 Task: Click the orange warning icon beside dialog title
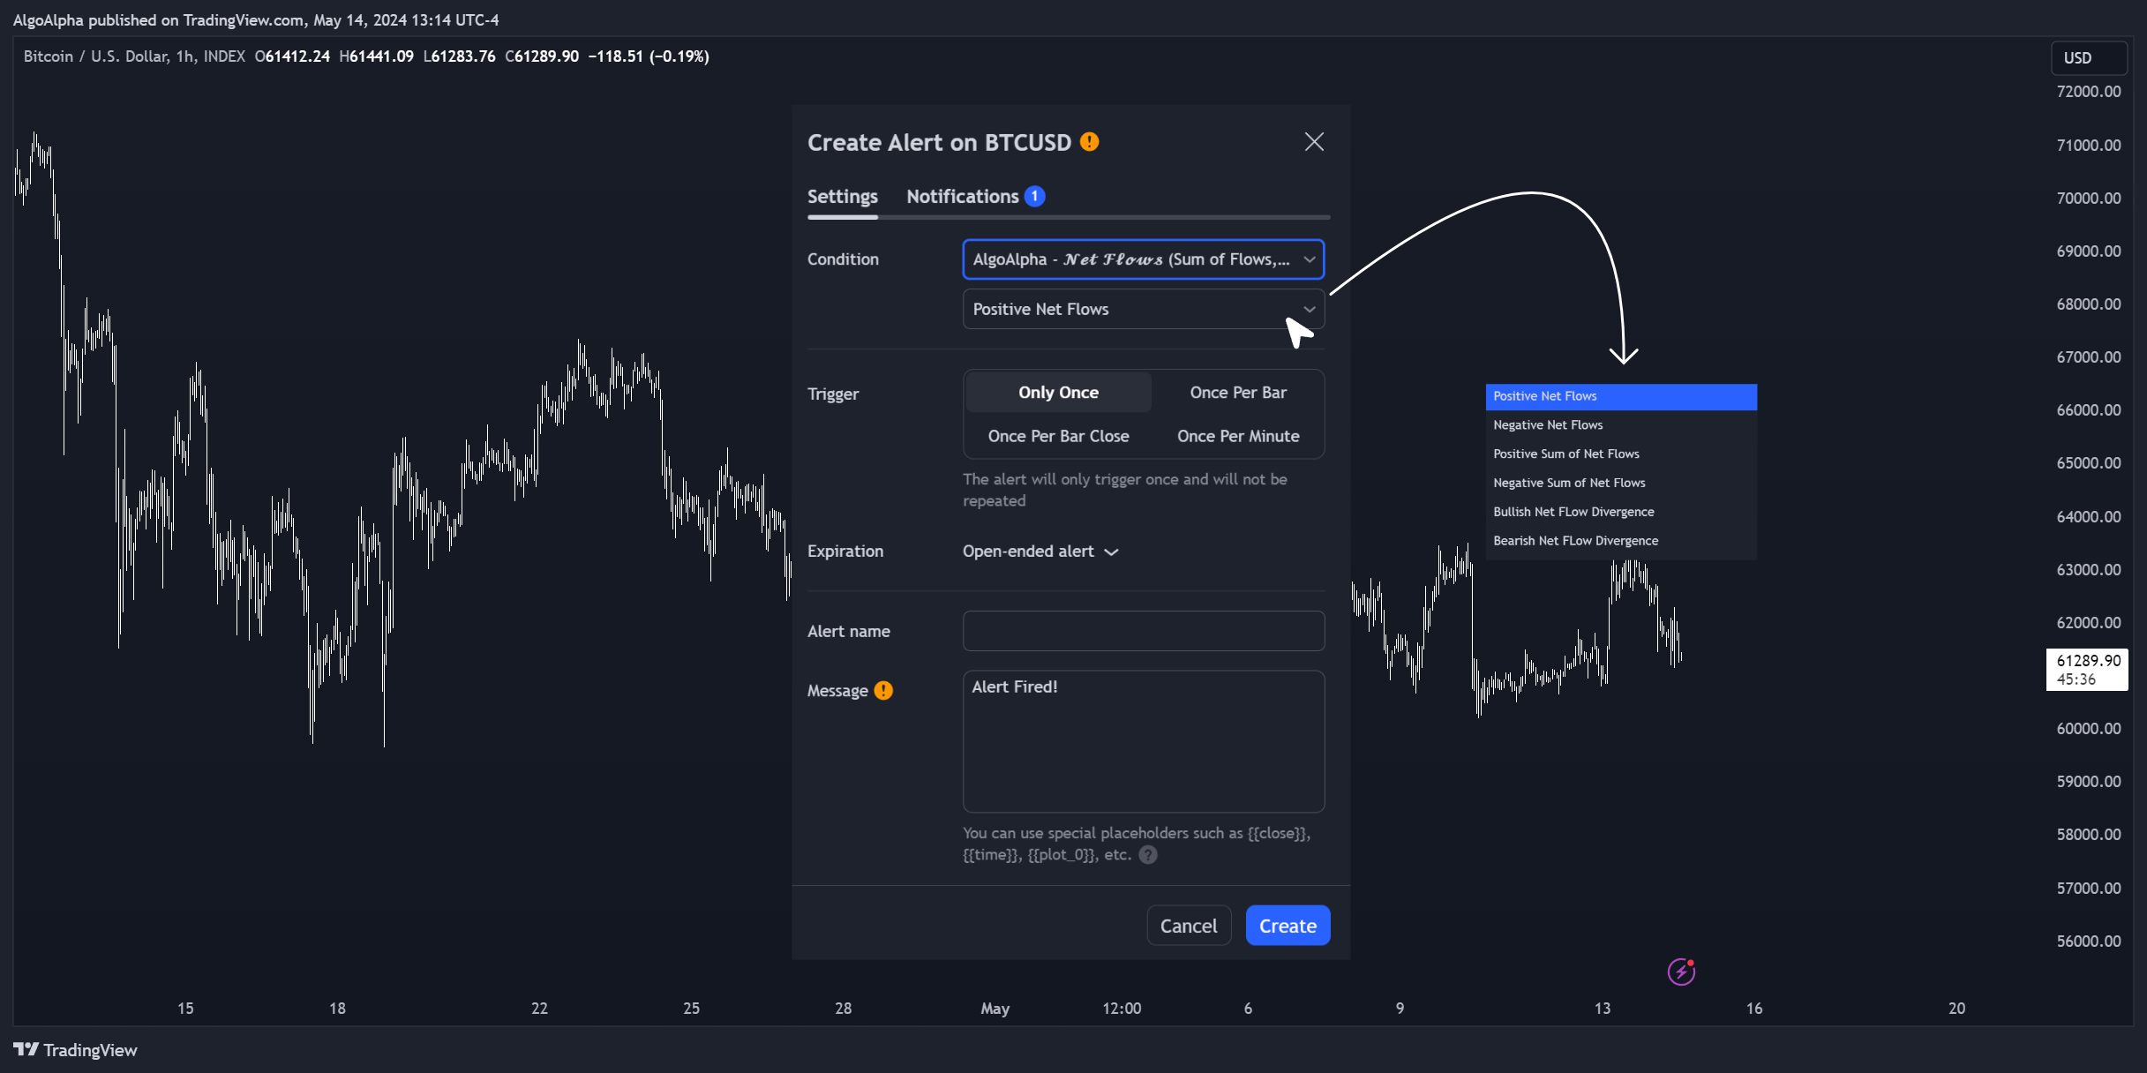pos(1090,142)
